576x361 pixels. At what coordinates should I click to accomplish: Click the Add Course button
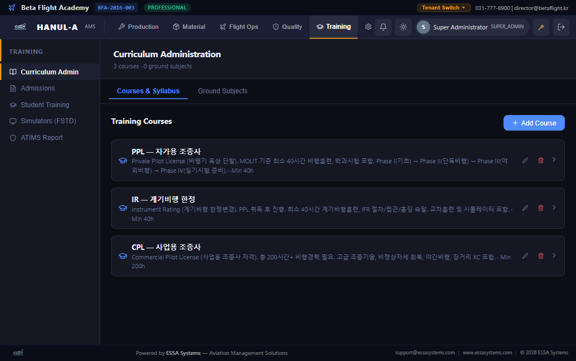tap(534, 123)
